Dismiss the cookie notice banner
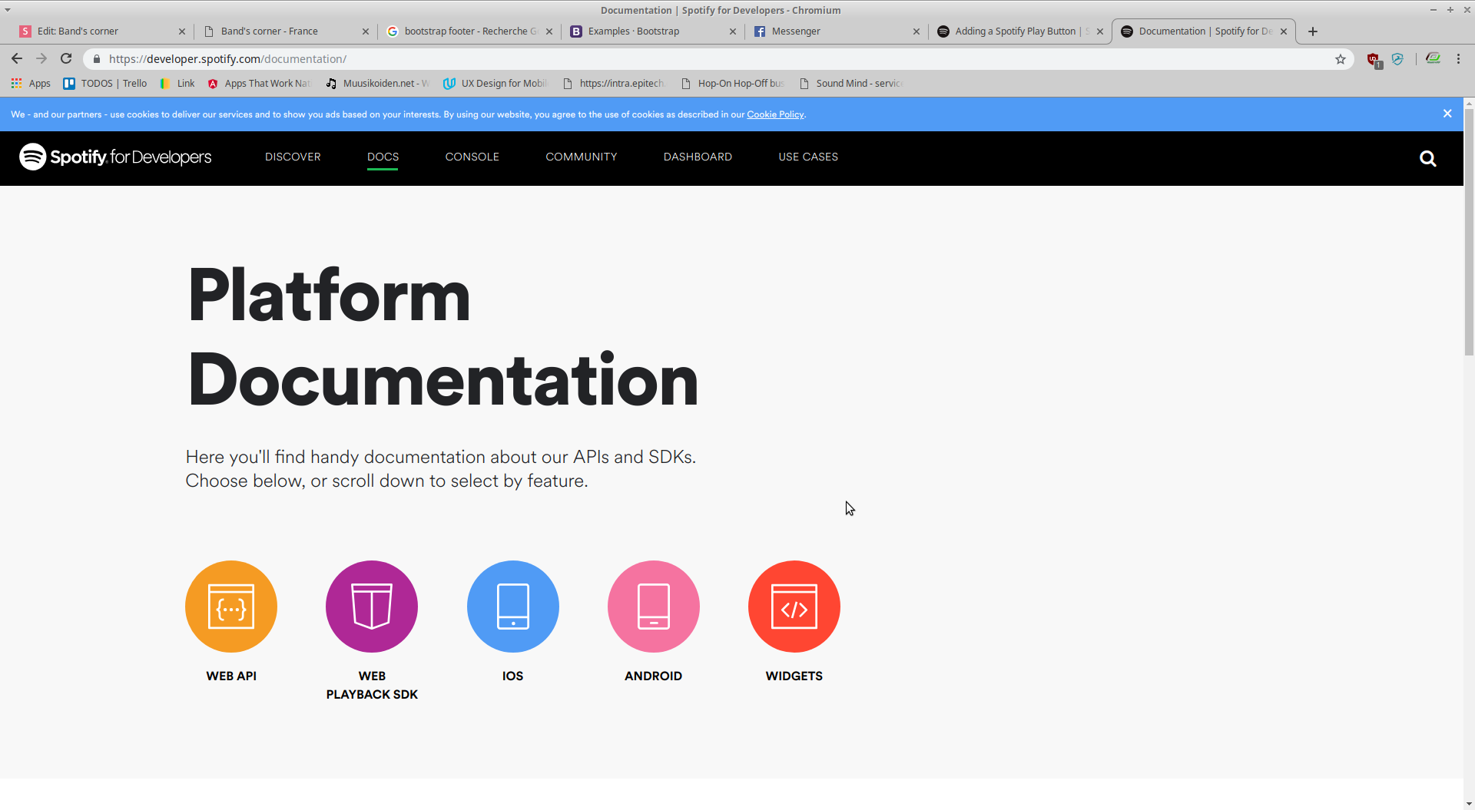1475x810 pixels. [1447, 114]
